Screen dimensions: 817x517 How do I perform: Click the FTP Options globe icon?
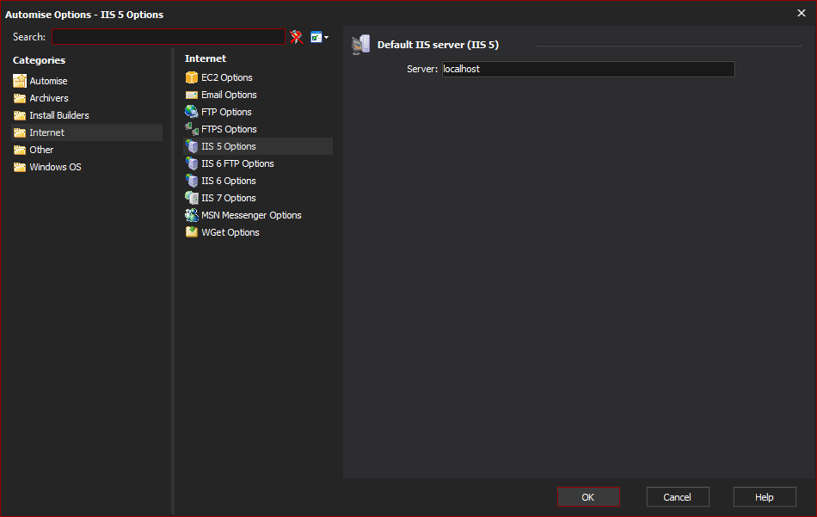[x=192, y=112]
